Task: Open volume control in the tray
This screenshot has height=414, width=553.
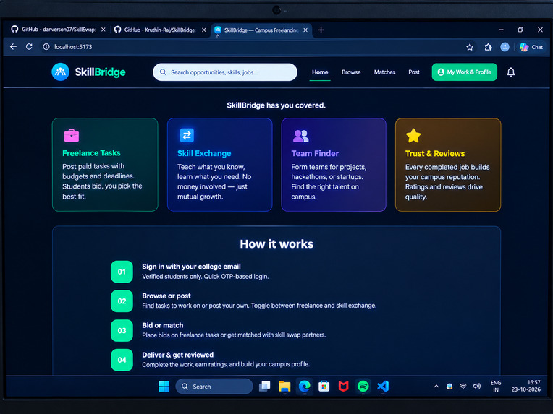Action: coord(477,387)
